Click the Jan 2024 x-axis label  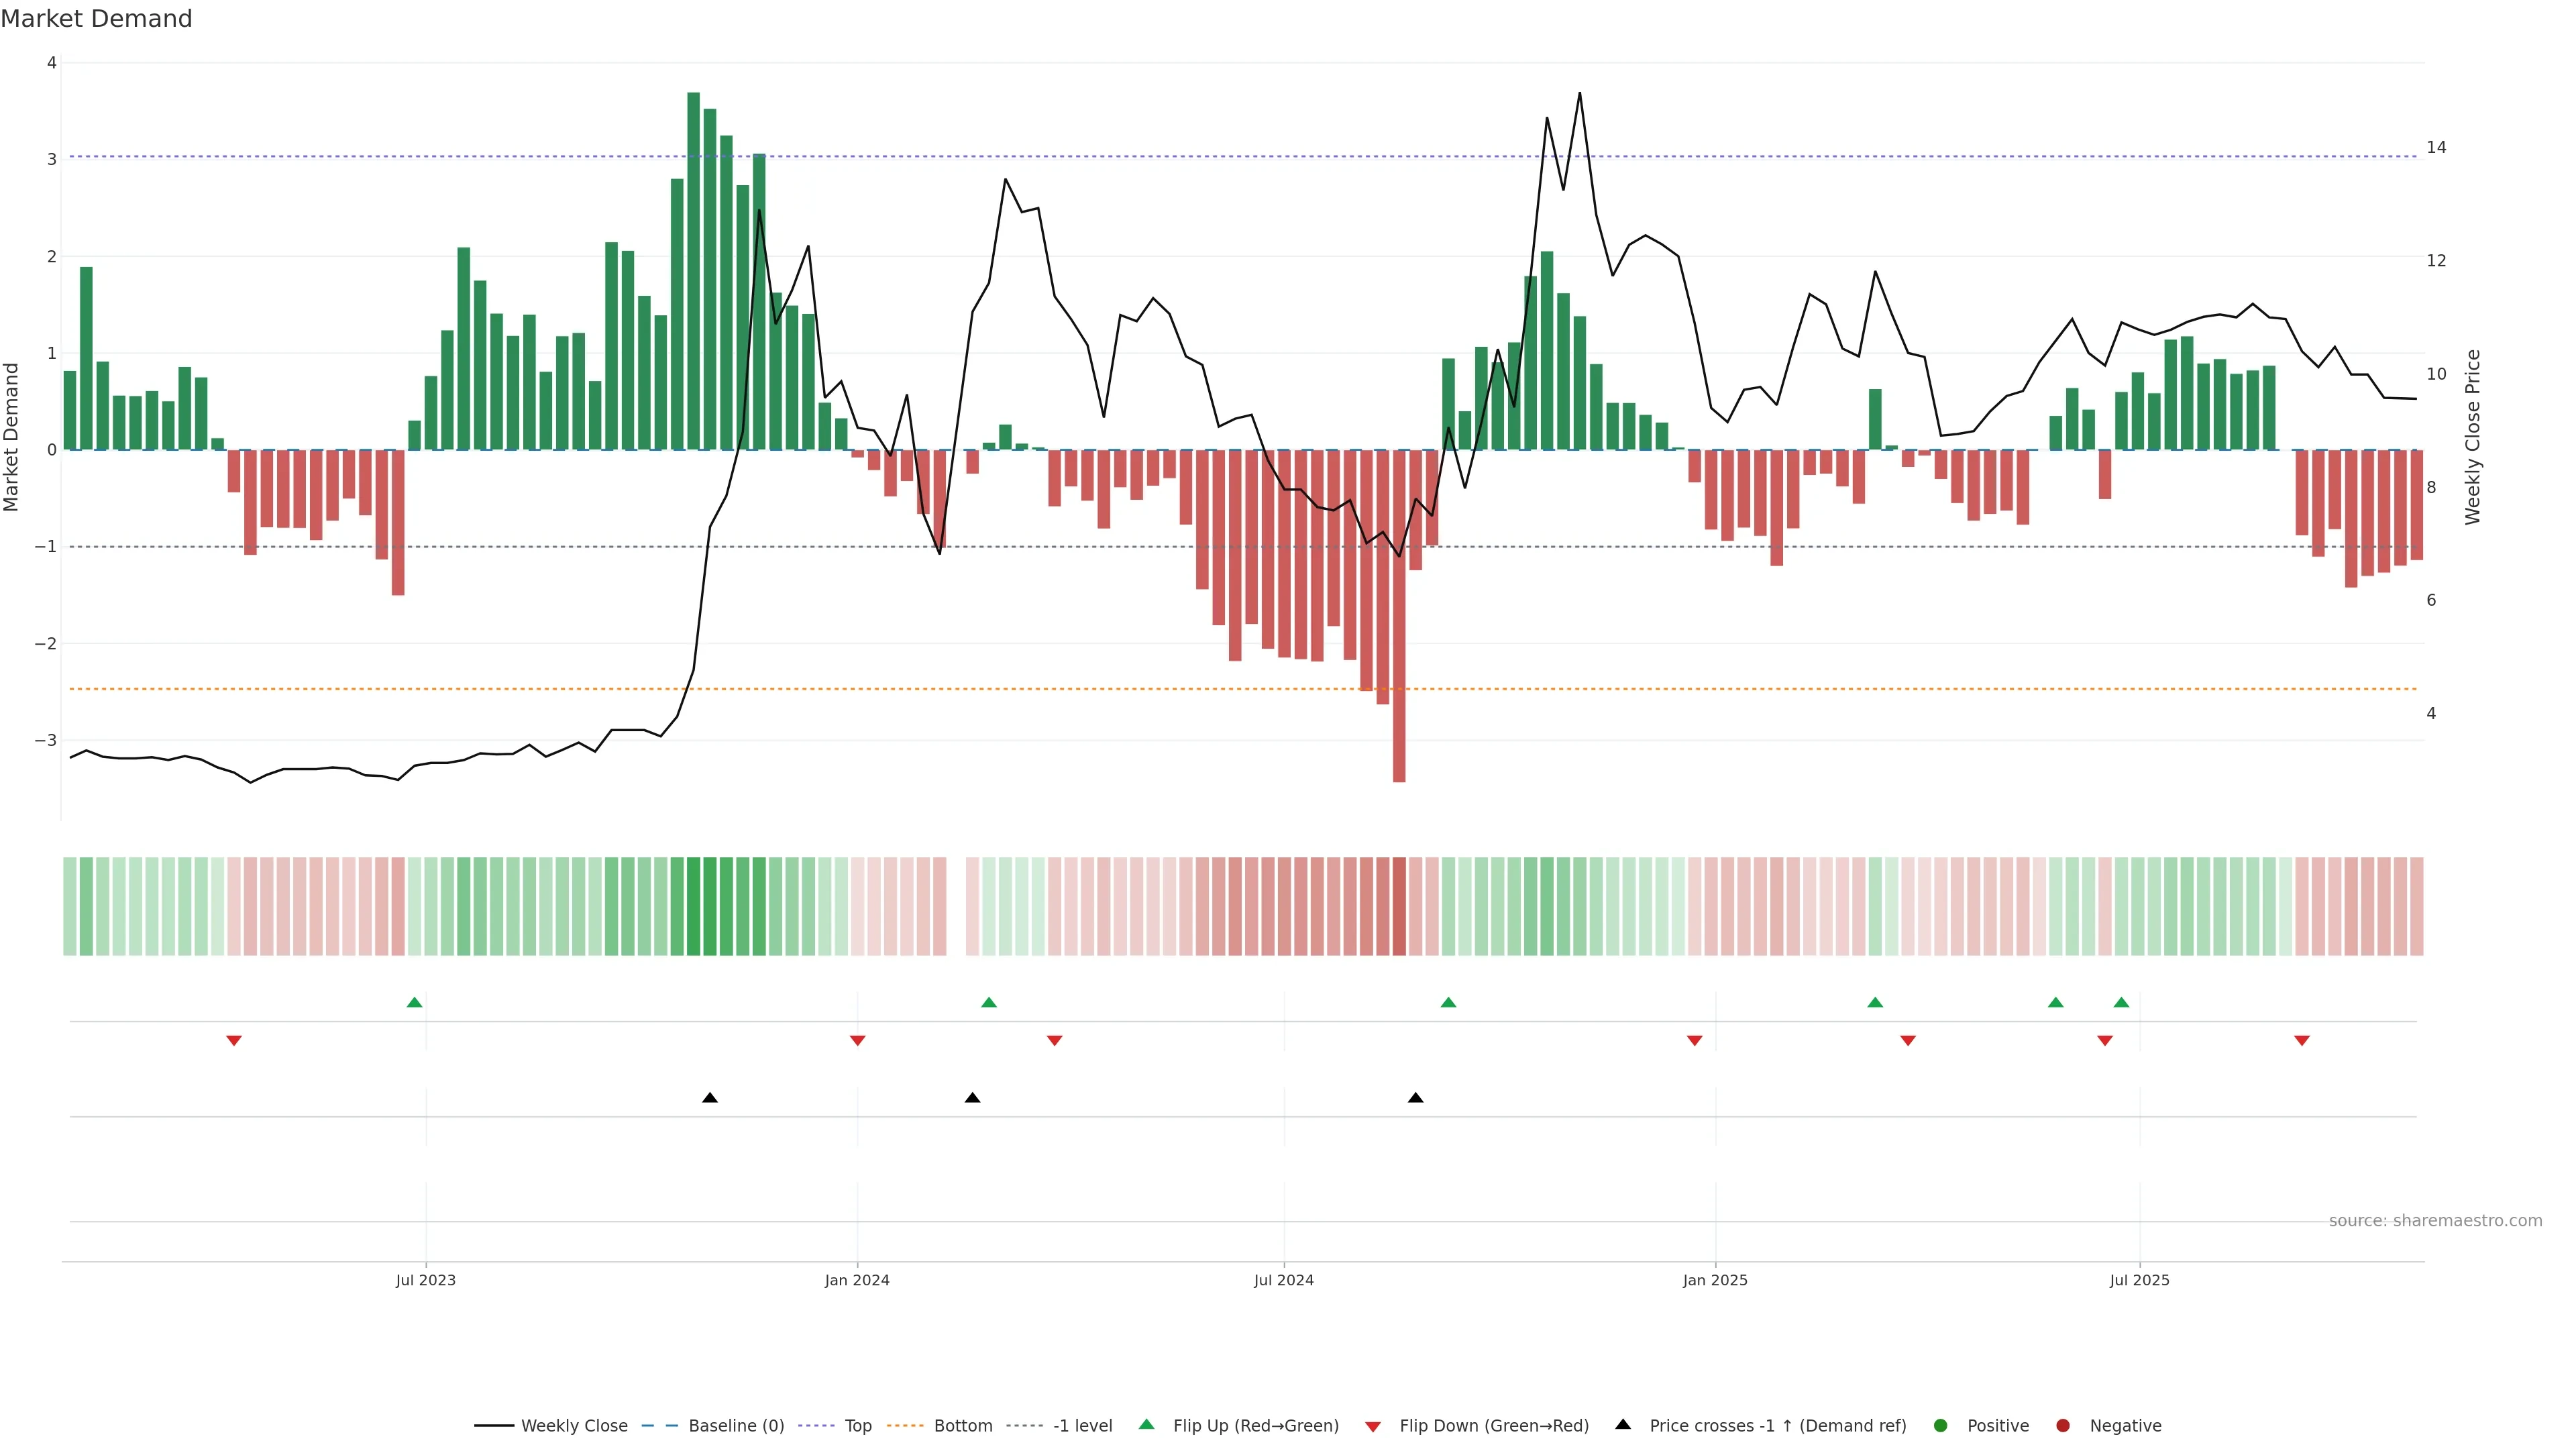pos(857,1280)
